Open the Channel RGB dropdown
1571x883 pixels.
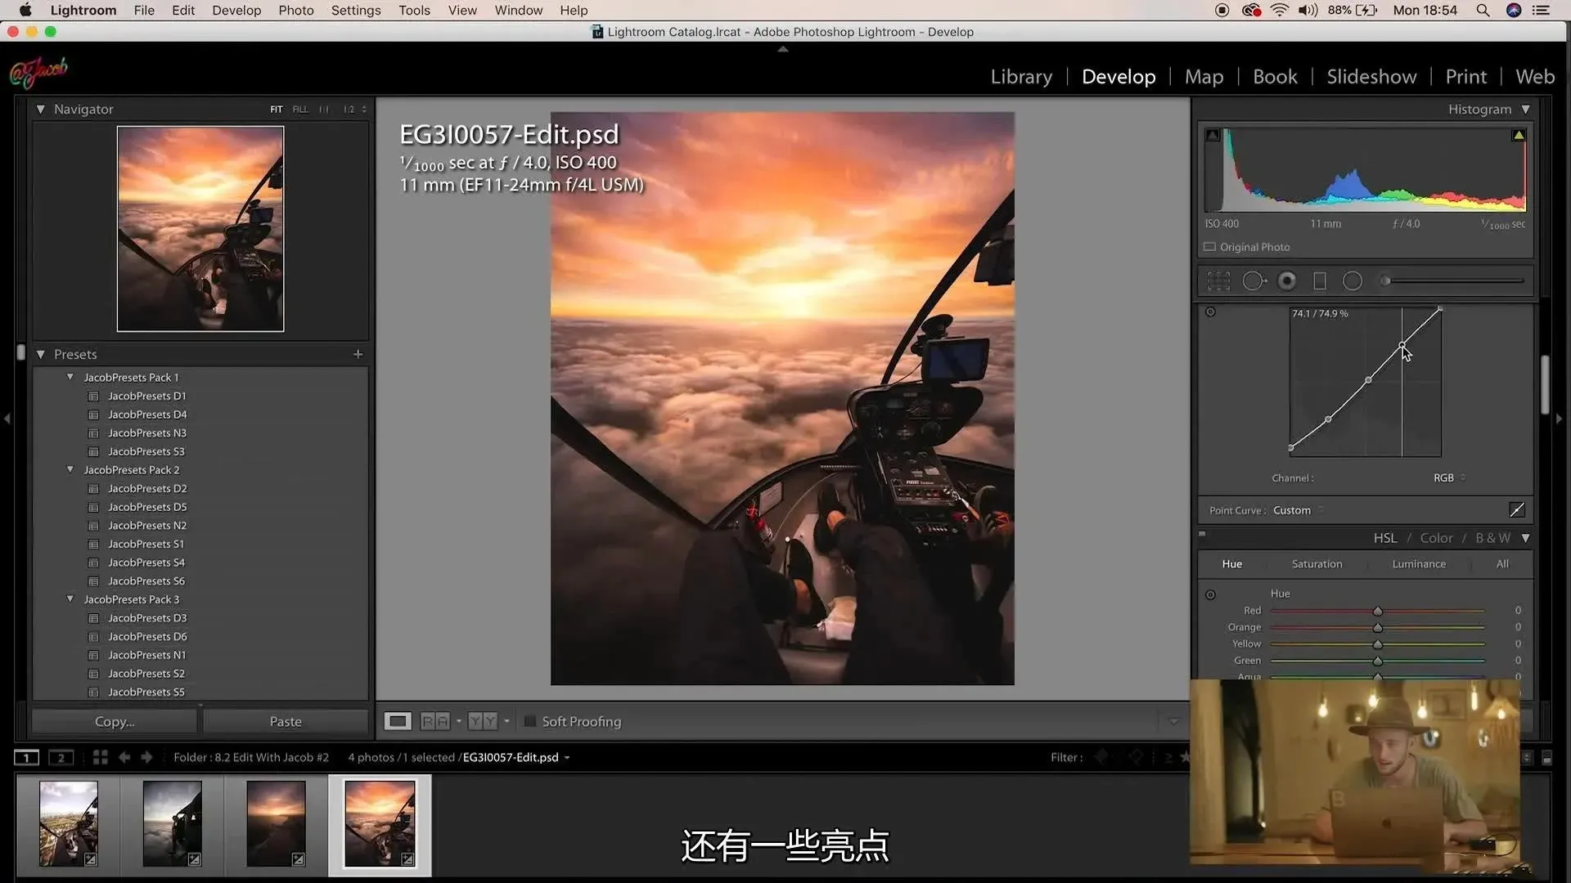pyautogui.click(x=1448, y=478)
